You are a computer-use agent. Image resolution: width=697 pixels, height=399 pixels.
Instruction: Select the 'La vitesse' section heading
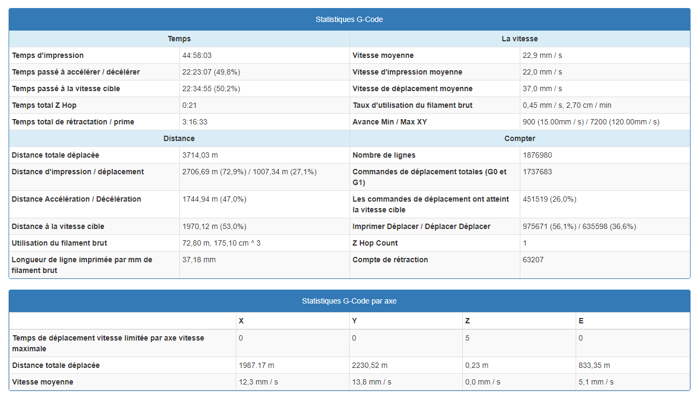tap(519, 39)
